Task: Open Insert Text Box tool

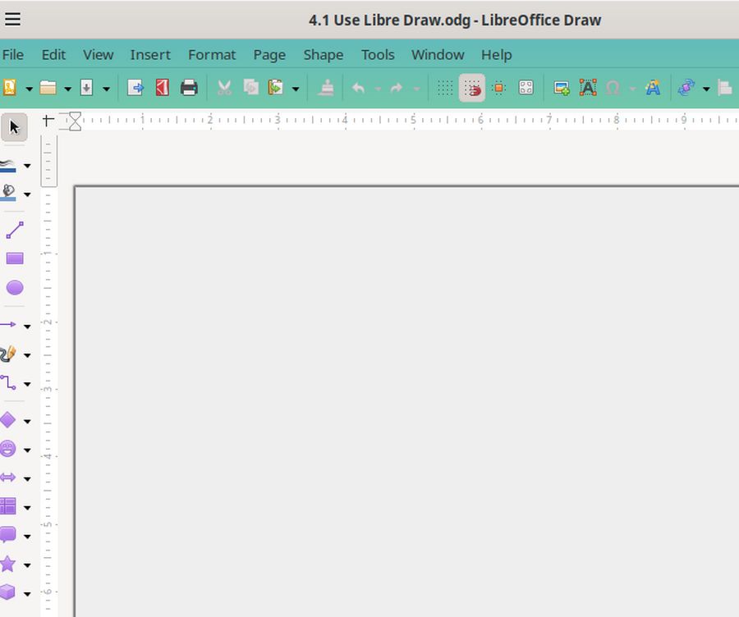Action: click(588, 88)
